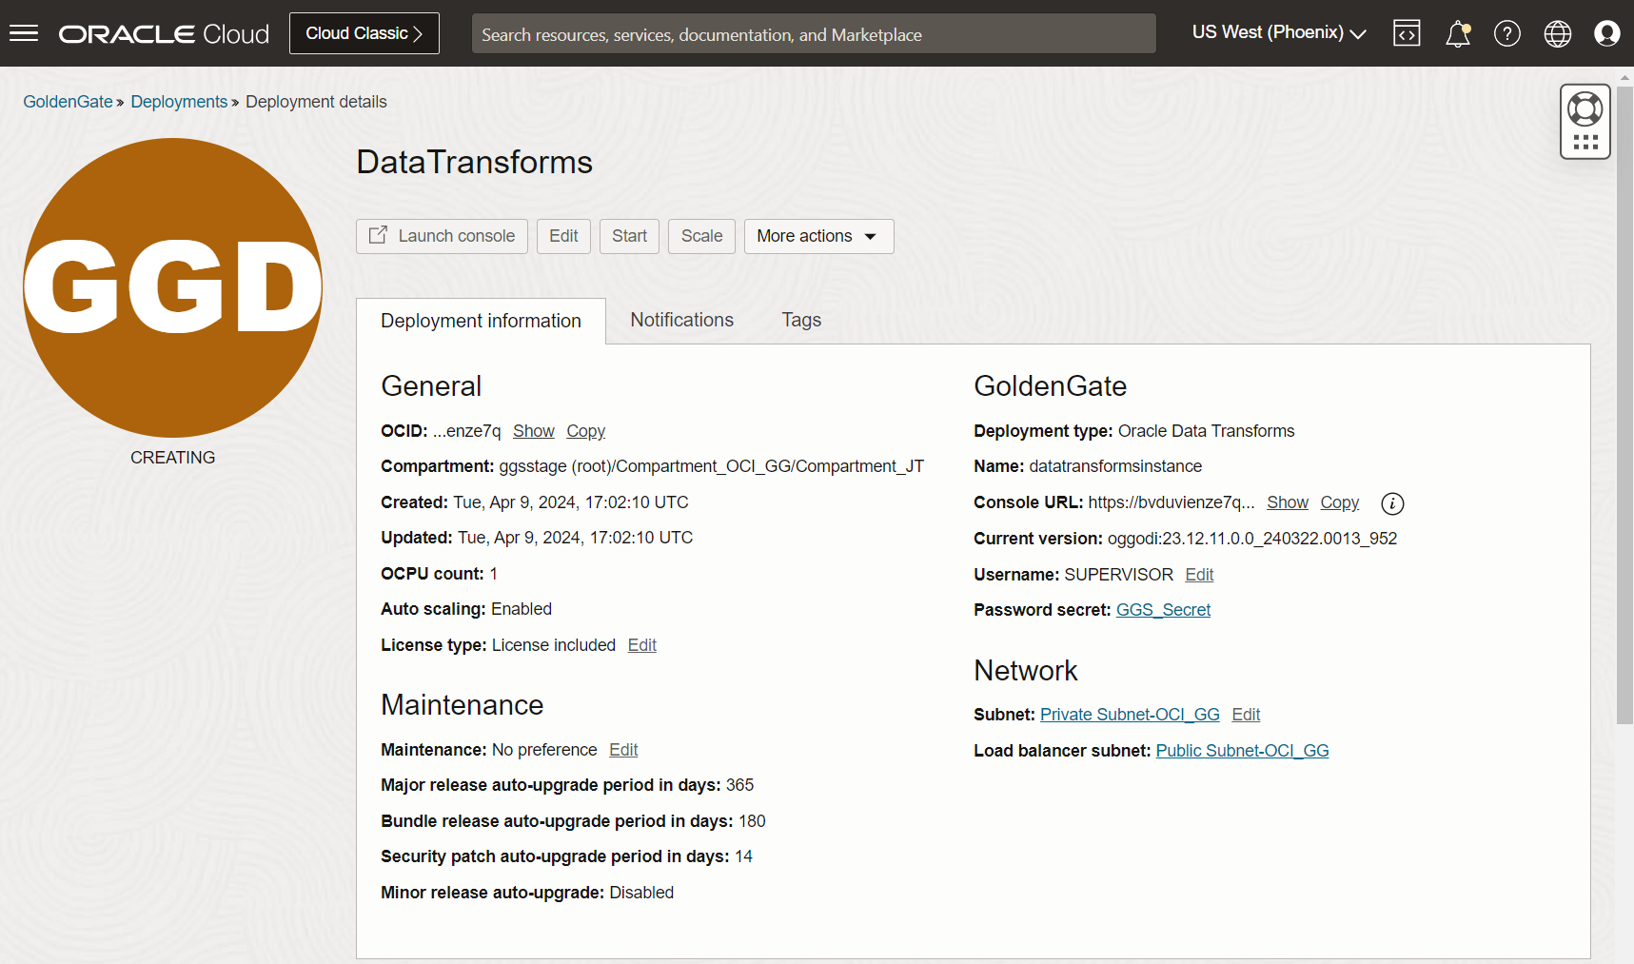Click the Oracle Cloud logo
Image resolution: width=1634 pixels, height=964 pixels.
pyautogui.click(x=164, y=33)
